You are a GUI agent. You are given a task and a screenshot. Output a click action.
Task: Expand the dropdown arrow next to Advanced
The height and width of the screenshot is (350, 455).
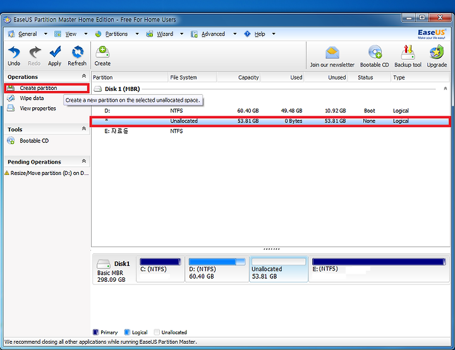(x=234, y=34)
